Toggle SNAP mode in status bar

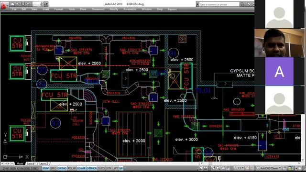(x=46, y=168)
